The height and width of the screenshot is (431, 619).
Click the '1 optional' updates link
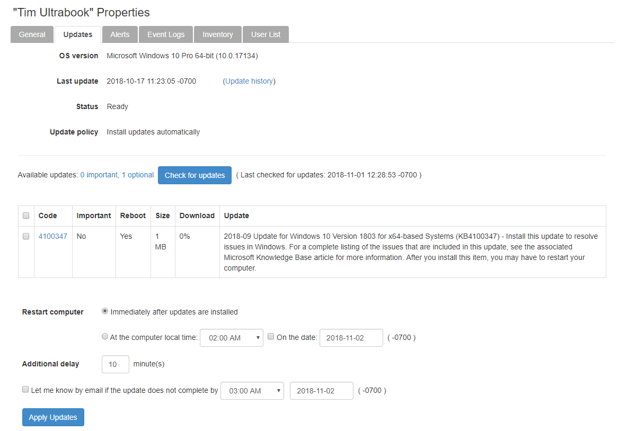[x=138, y=175]
